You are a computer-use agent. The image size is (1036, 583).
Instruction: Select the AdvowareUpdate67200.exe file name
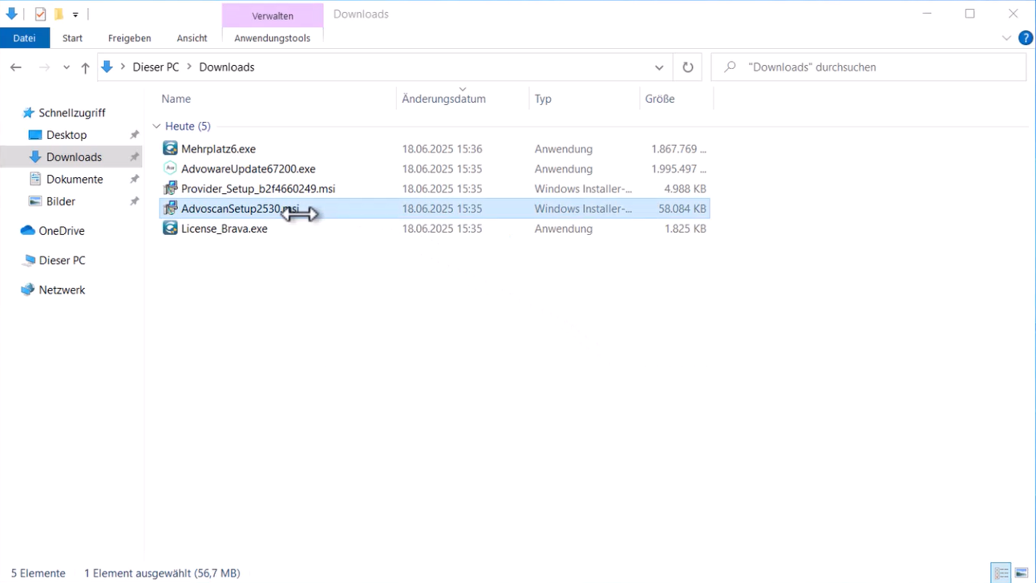(249, 169)
